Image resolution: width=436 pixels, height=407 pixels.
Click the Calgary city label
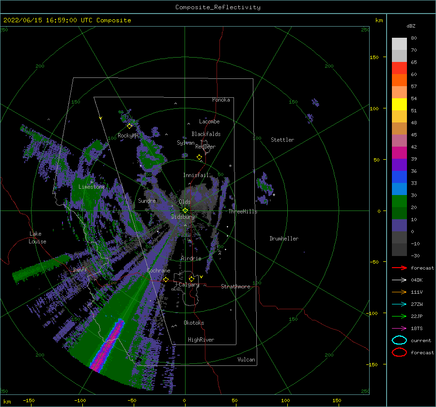point(189,285)
